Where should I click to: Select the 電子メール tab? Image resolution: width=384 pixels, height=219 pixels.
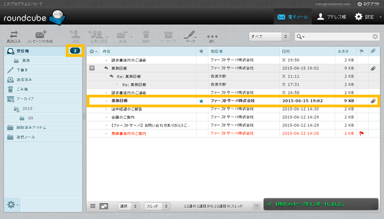point(292,17)
